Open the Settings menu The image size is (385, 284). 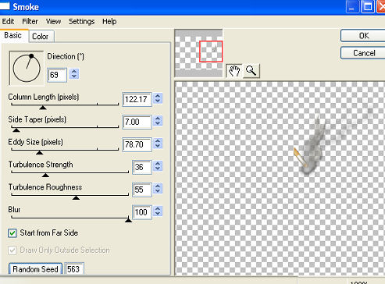tap(81, 21)
